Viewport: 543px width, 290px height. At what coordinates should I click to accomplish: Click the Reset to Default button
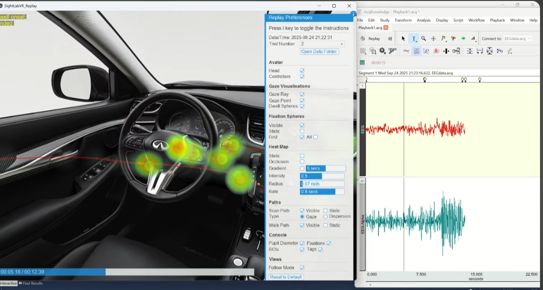[x=286, y=277]
